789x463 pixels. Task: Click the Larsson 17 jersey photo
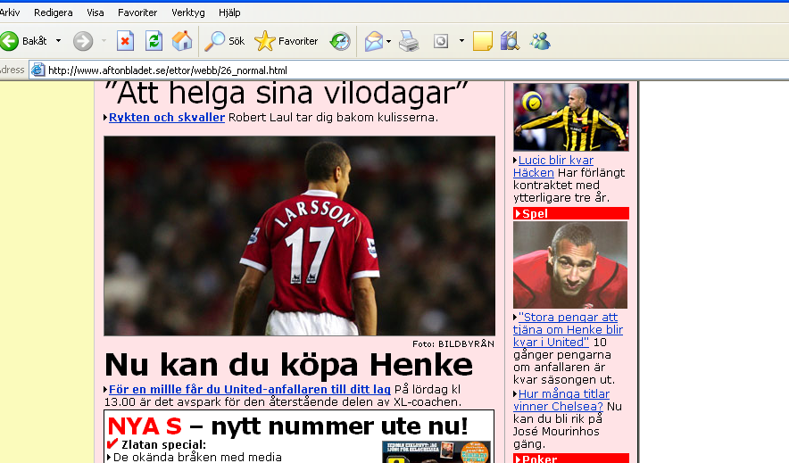[299, 236]
